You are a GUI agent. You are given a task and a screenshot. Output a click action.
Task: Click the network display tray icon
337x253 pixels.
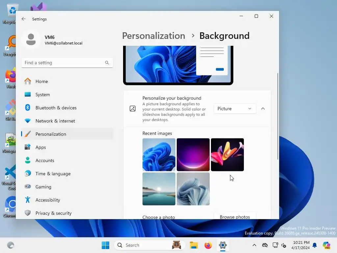275,245
